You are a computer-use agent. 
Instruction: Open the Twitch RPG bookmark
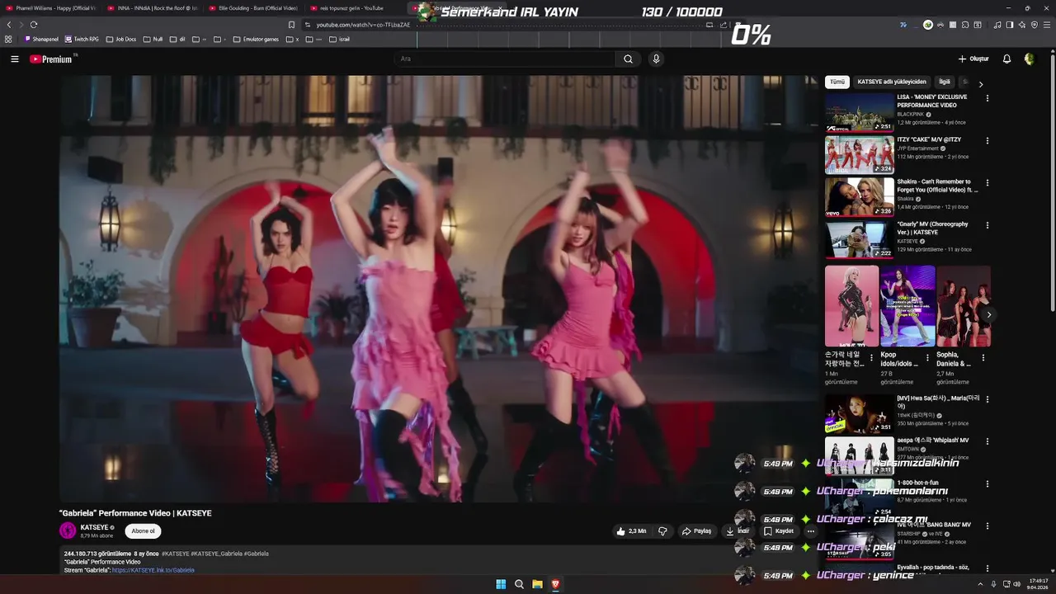pyautogui.click(x=82, y=39)
